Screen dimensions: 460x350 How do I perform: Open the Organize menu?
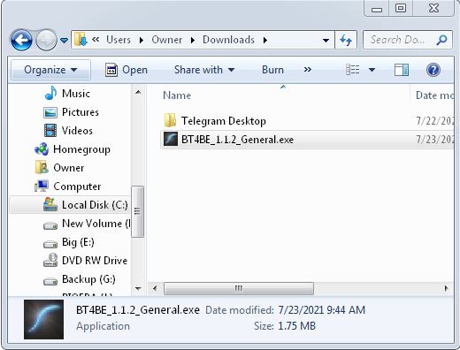tap(50, 70)
